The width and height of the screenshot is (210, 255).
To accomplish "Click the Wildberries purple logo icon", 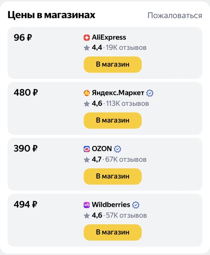I will point(86,205).
